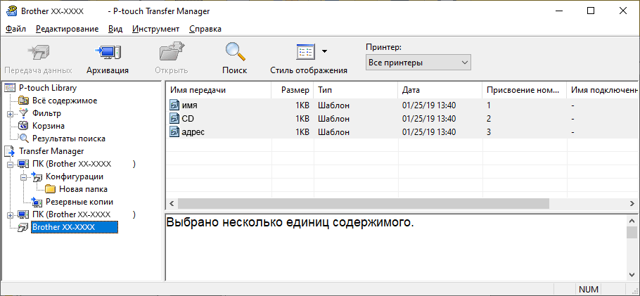Click the Стиль отображения view icon
640x296 pixels.
(305, 52)
